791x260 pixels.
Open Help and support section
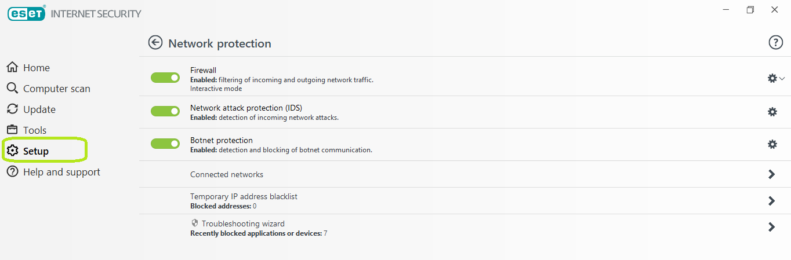61,172
